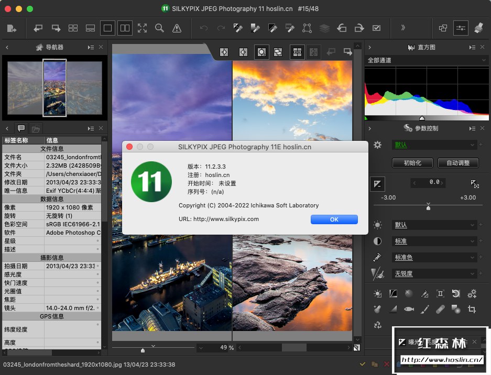Click the fit-to-screen expand arrows icon
This screenshot has height=375, width=491.
click(x=142, y=28)
